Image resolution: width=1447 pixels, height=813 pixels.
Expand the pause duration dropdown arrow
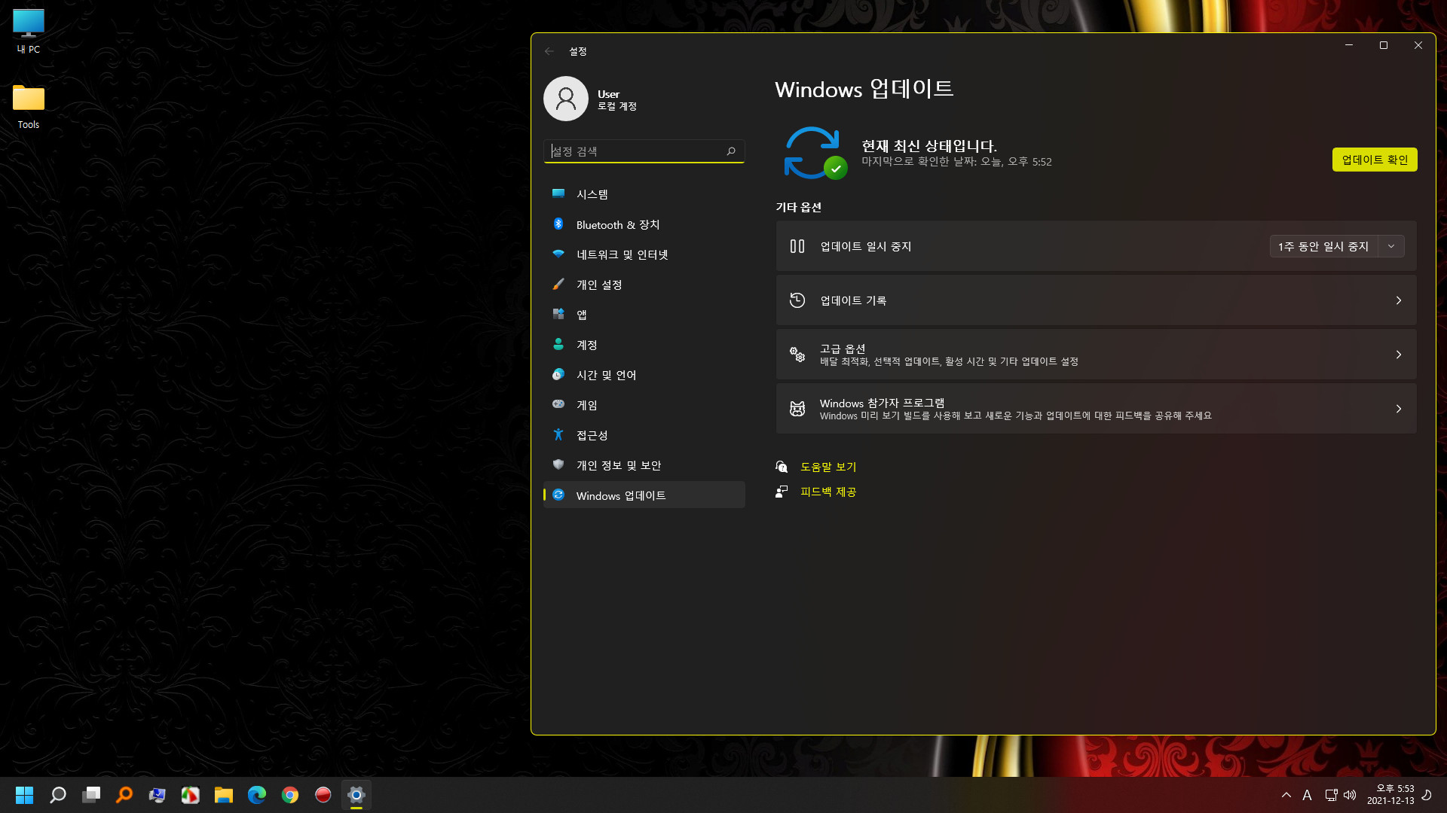coord(1391,246)
